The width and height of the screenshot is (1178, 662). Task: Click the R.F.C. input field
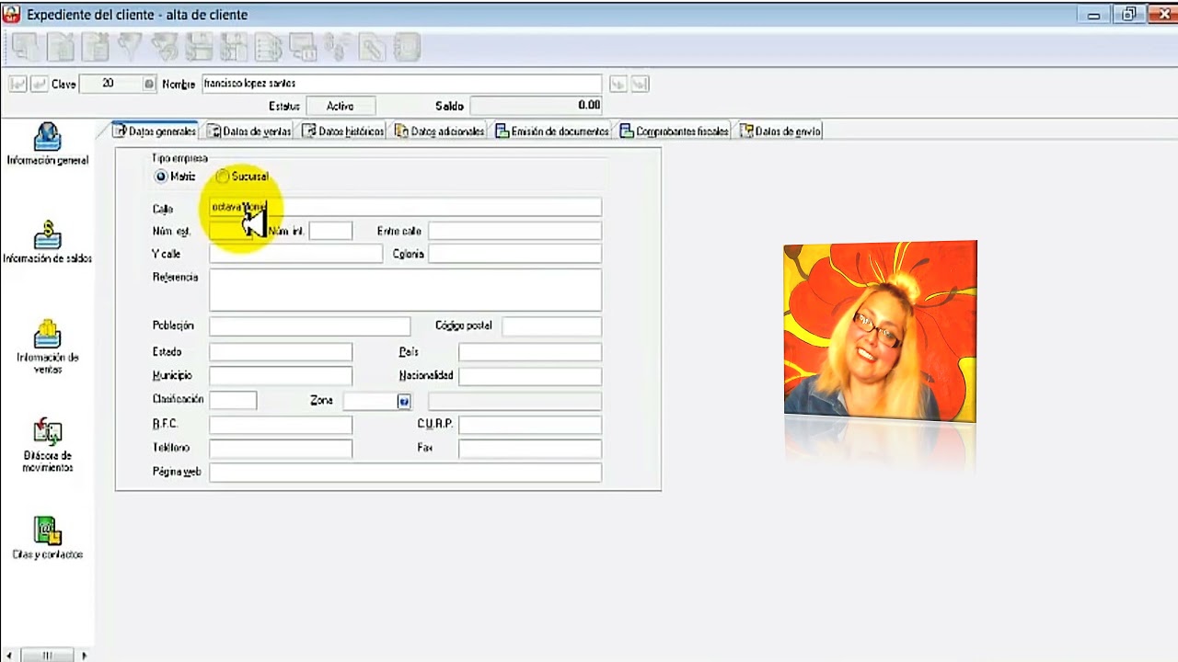coord(281,425)
